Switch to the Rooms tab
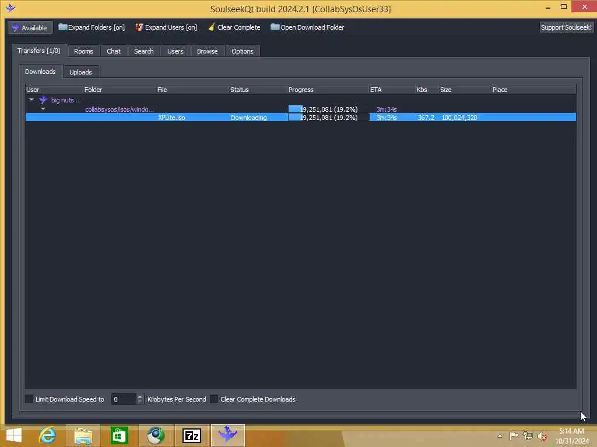597x447 pixels. pos(83,51)
